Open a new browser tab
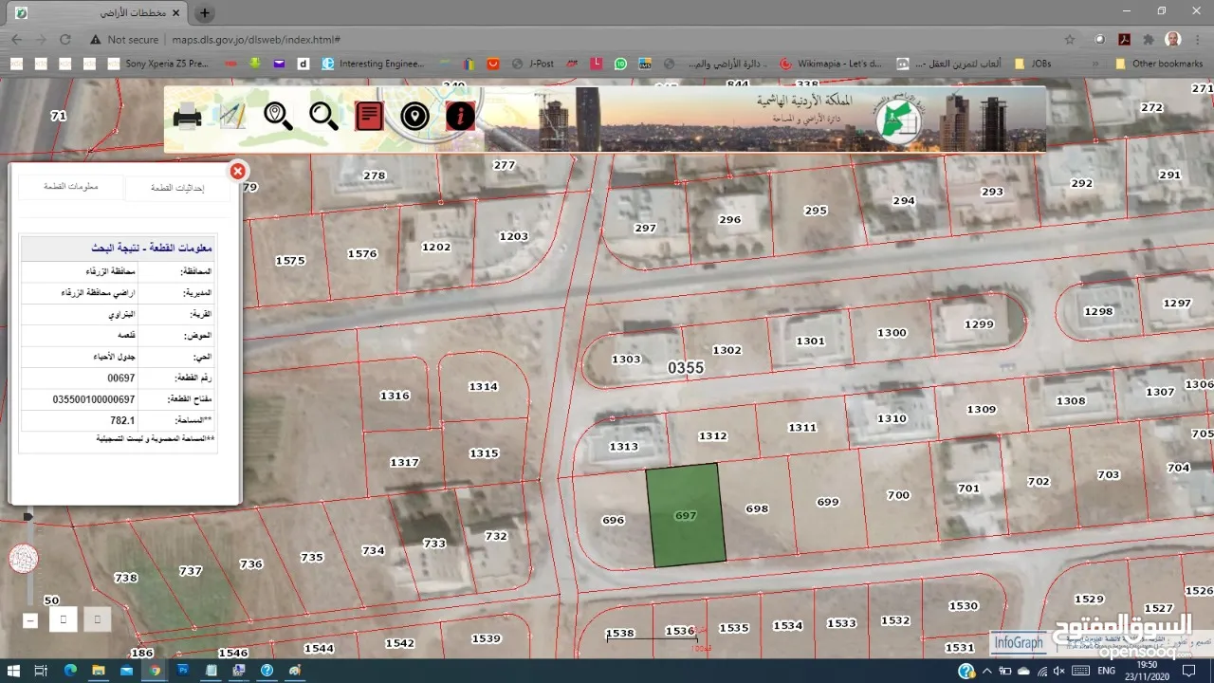The height and width of the screenshot is (683, 1214). click(x=205, y=13)
